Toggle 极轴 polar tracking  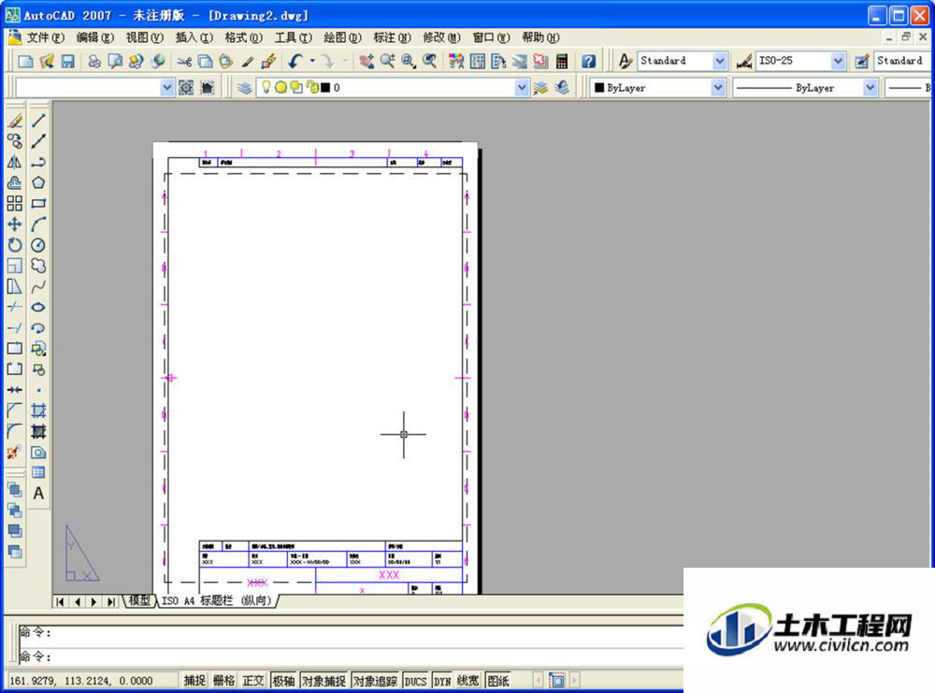click(x=284, y=681)
